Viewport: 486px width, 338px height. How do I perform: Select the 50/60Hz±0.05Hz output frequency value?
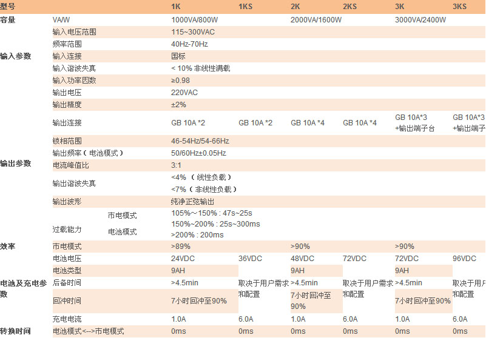tap(198, 153)
